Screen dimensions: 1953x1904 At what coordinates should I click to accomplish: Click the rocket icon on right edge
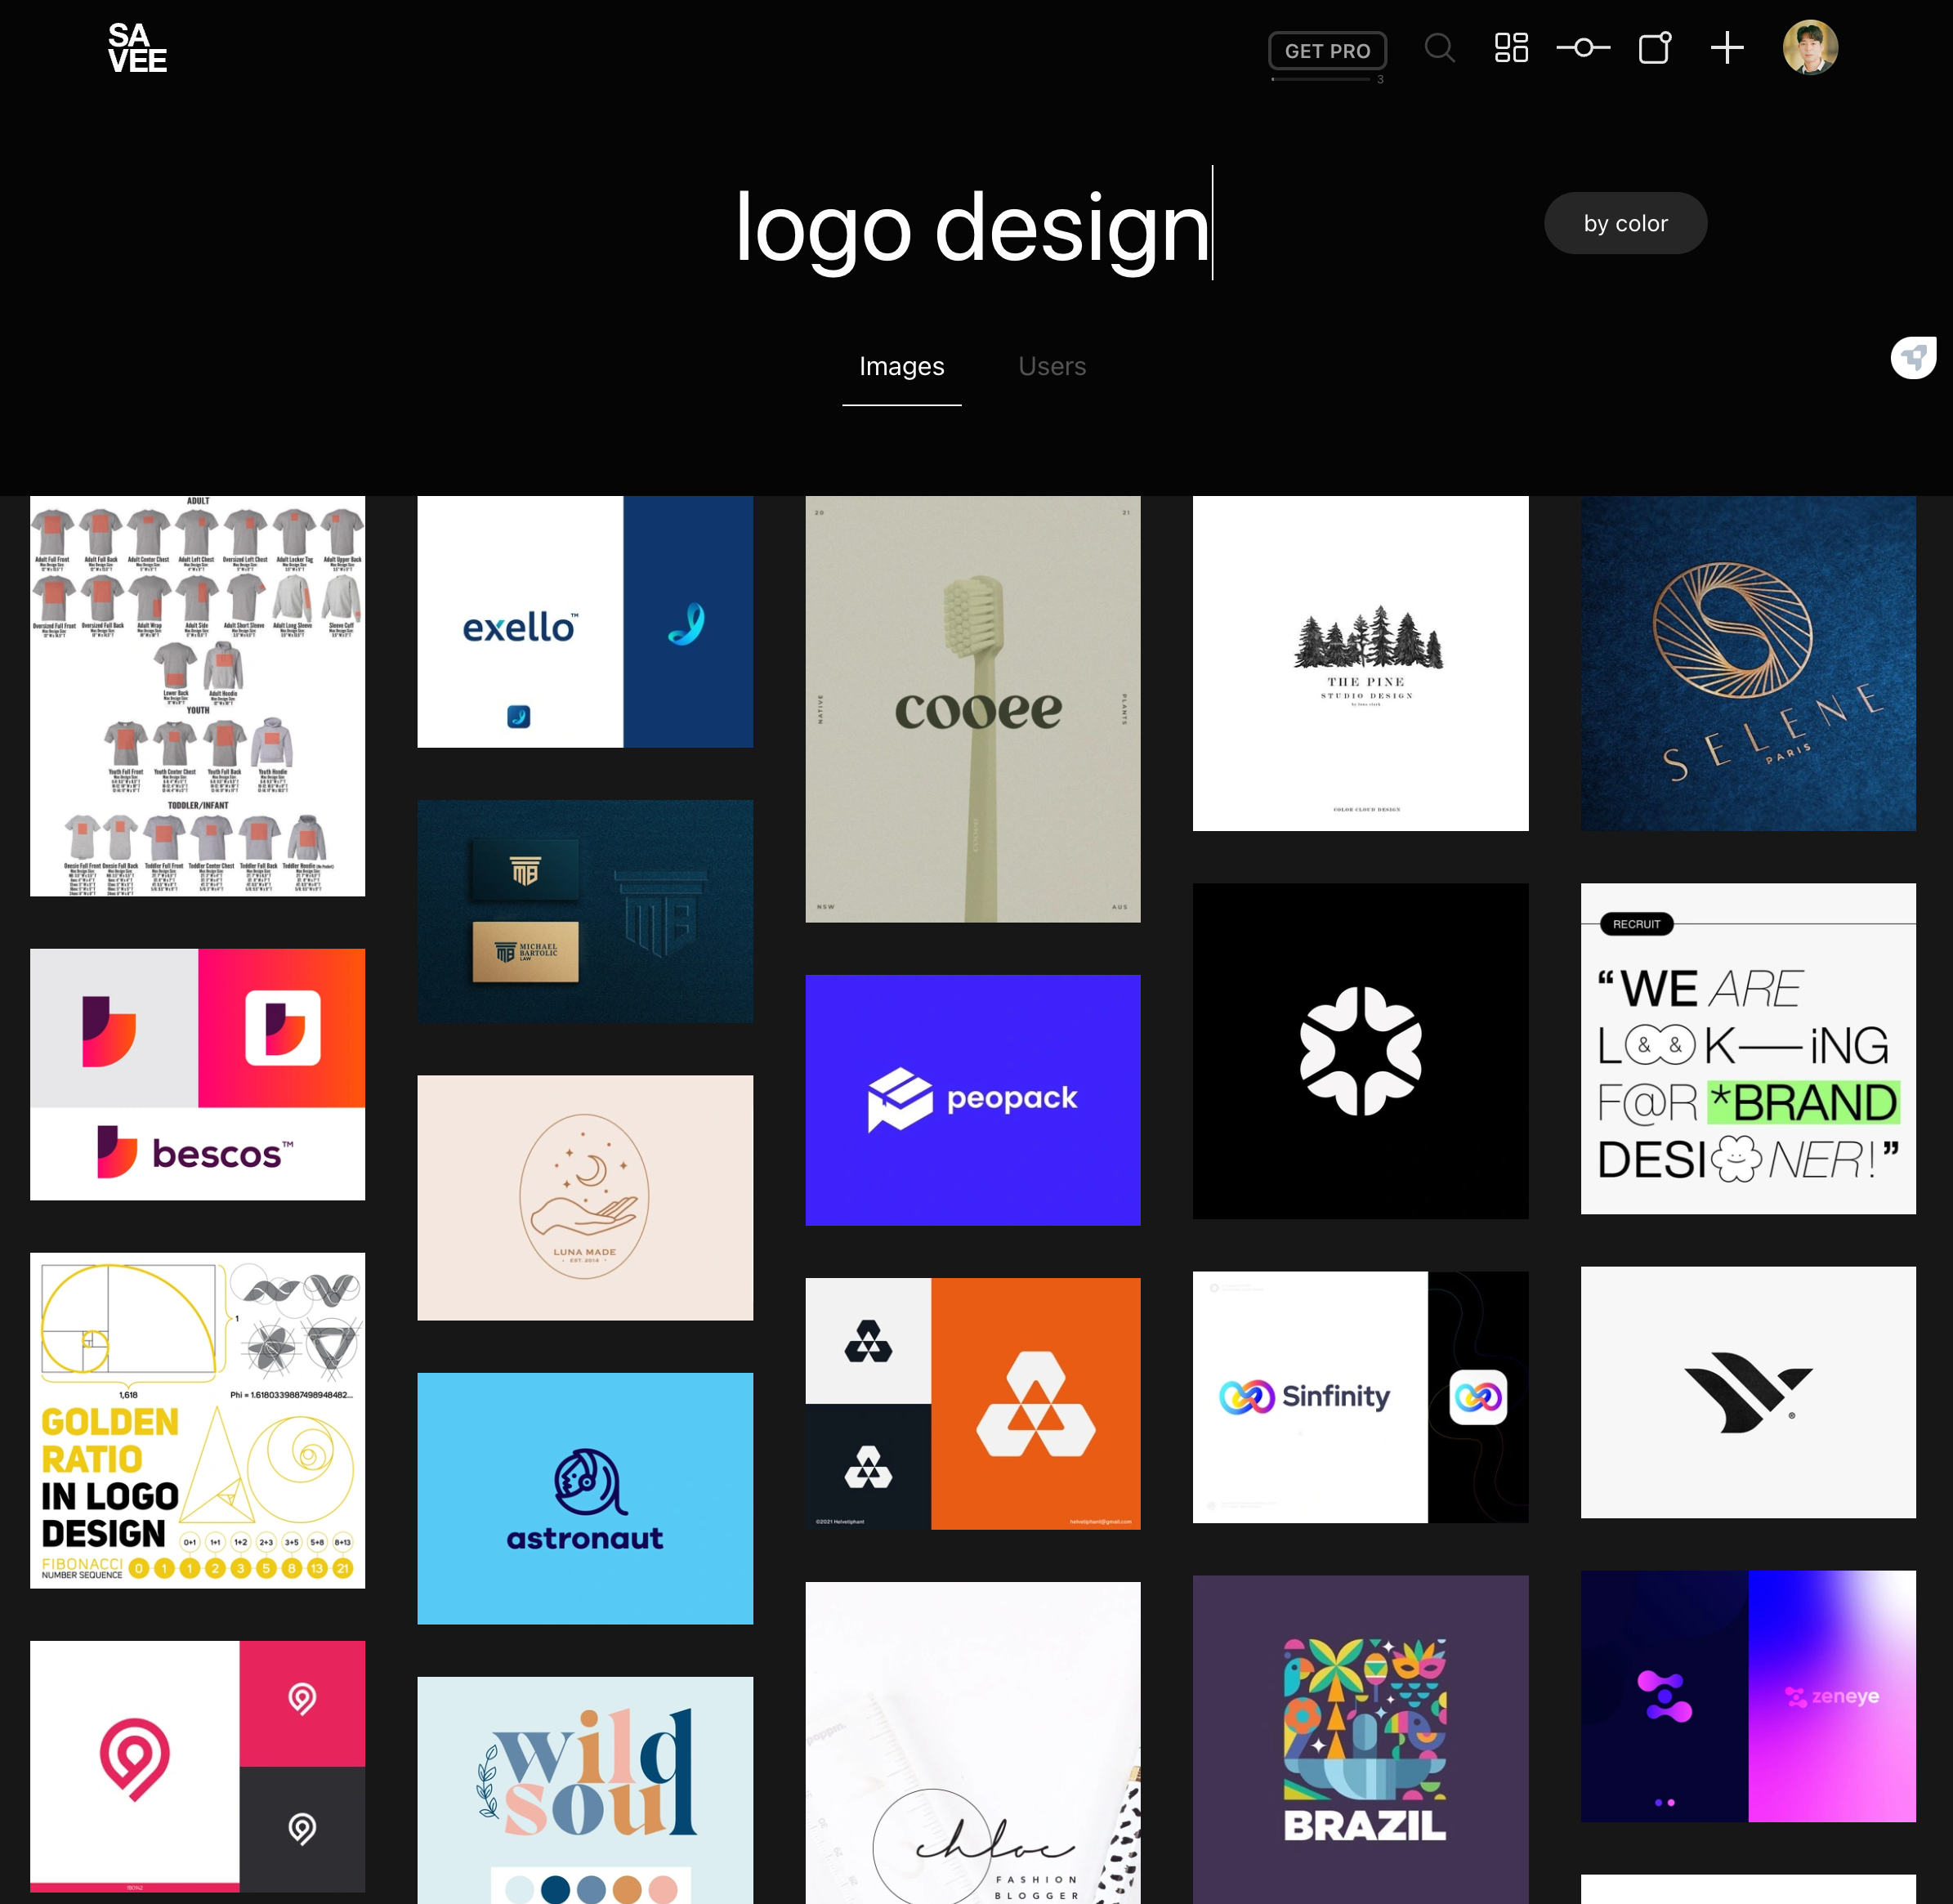coord(1913,357)
